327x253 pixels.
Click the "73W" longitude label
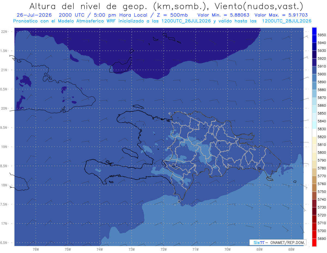132,249
